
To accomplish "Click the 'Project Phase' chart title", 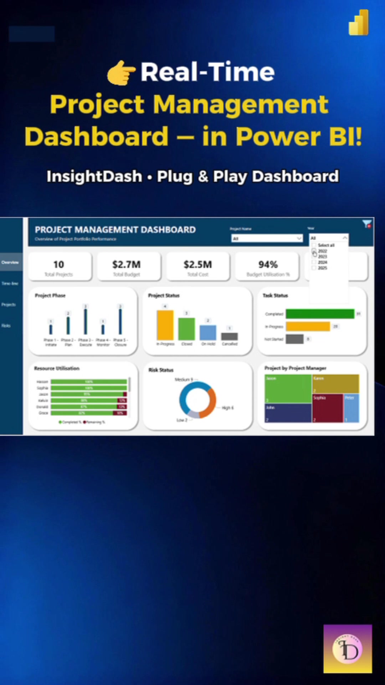I will 50,295.
